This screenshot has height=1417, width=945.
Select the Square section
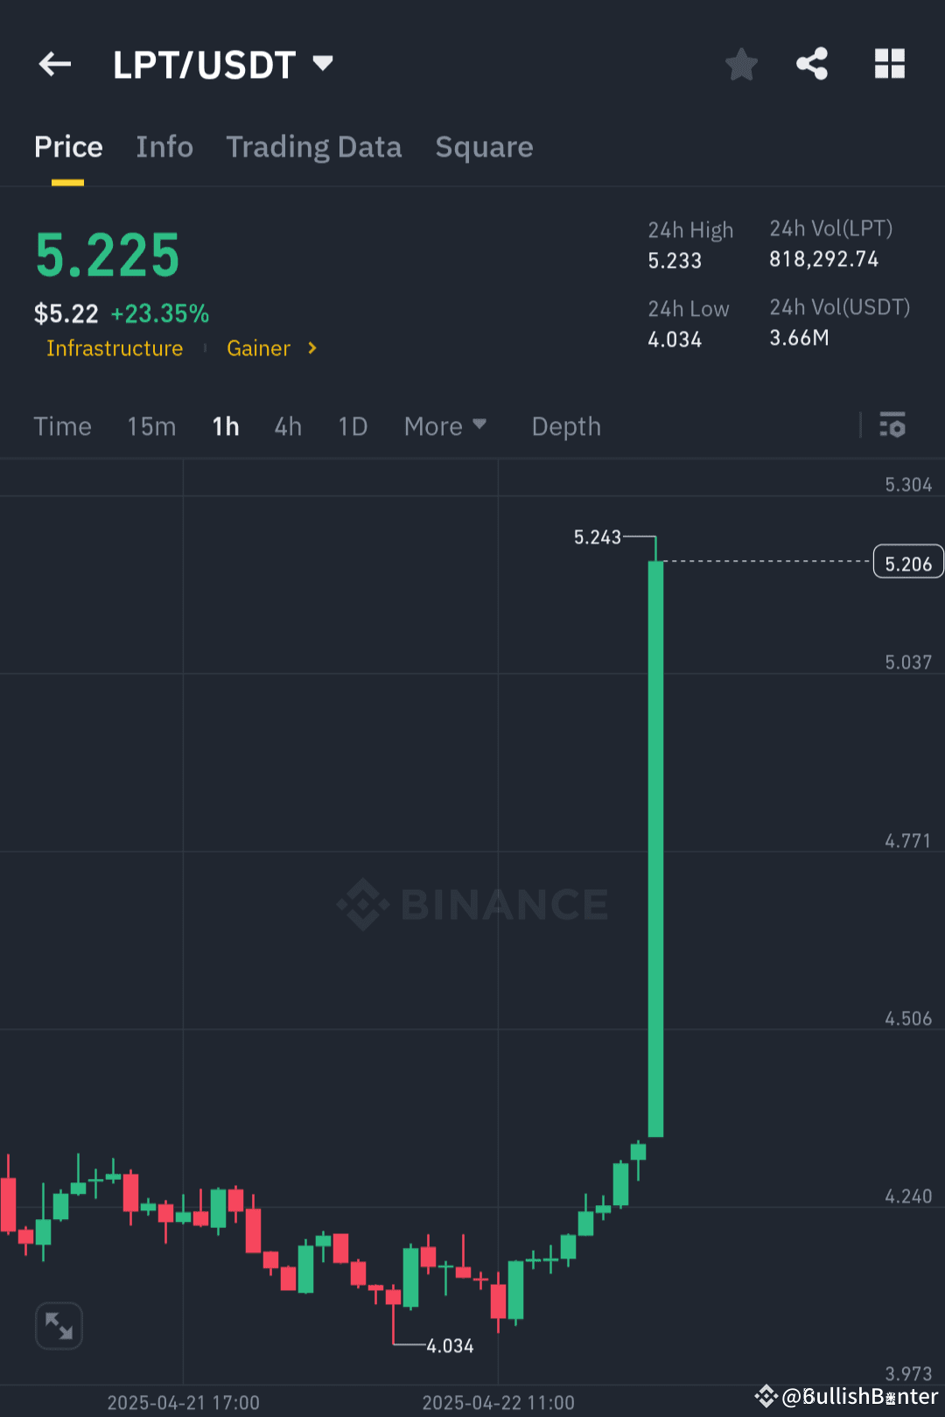[484, 147]
